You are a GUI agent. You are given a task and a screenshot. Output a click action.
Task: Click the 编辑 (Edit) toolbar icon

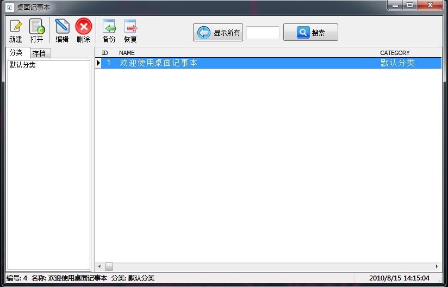pyautogui.click(x=62, y=27)
